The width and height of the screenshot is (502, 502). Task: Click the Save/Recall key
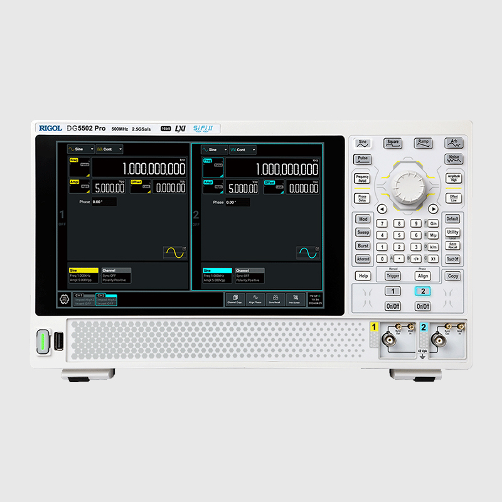coord(452,245)
